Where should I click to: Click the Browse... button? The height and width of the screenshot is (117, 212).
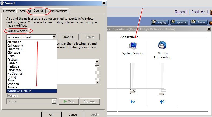(90, 101)
